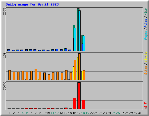The image size is (149, 116).
Task: Click day 30 on the x-axis
Action: coord(135,113)
